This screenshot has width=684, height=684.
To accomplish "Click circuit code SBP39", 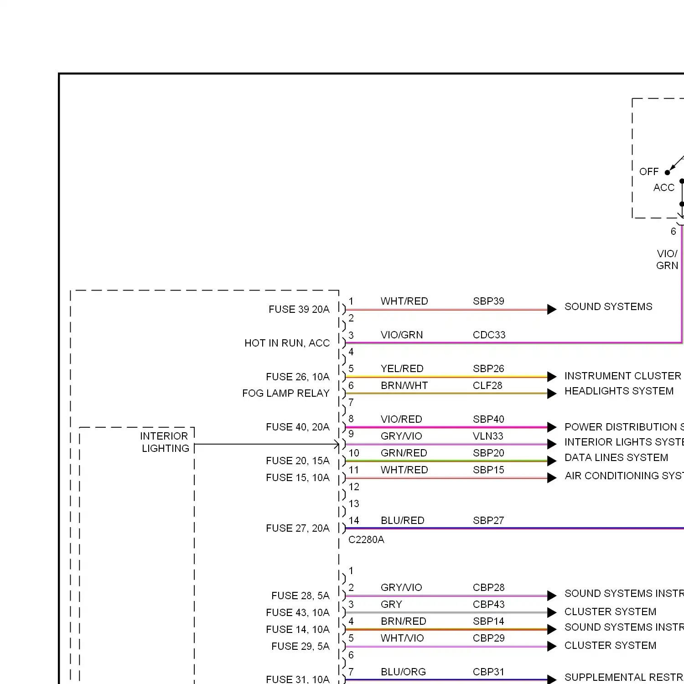I will tap(488, 301).
